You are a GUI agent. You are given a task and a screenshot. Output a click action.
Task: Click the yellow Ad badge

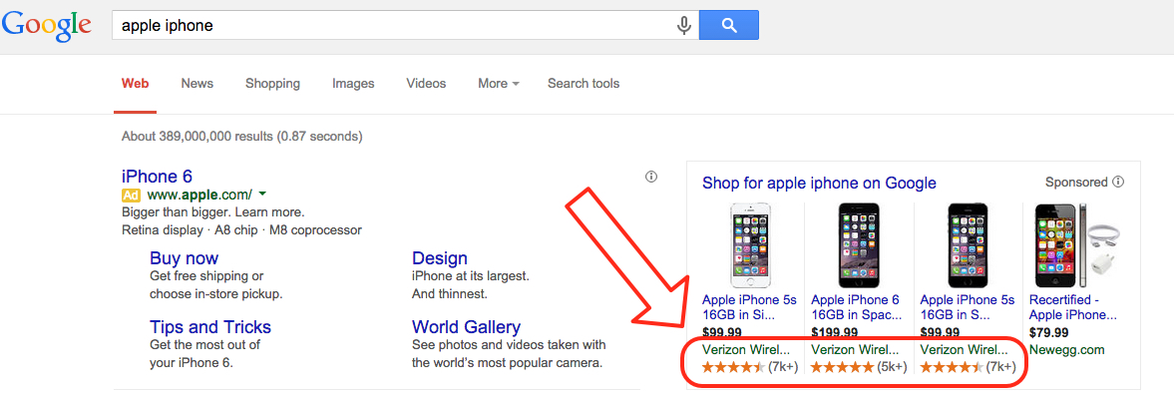(x=131, y=196)
